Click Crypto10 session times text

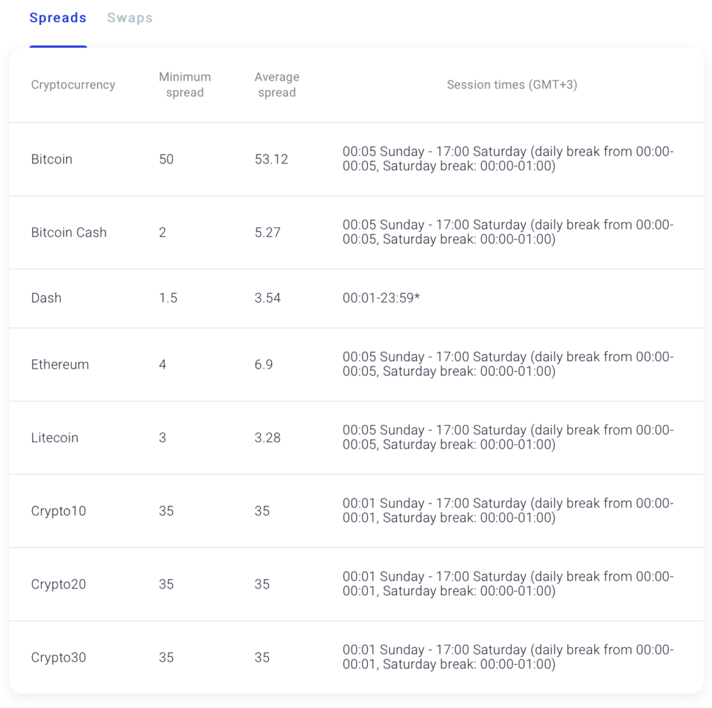tap(508, 511)
